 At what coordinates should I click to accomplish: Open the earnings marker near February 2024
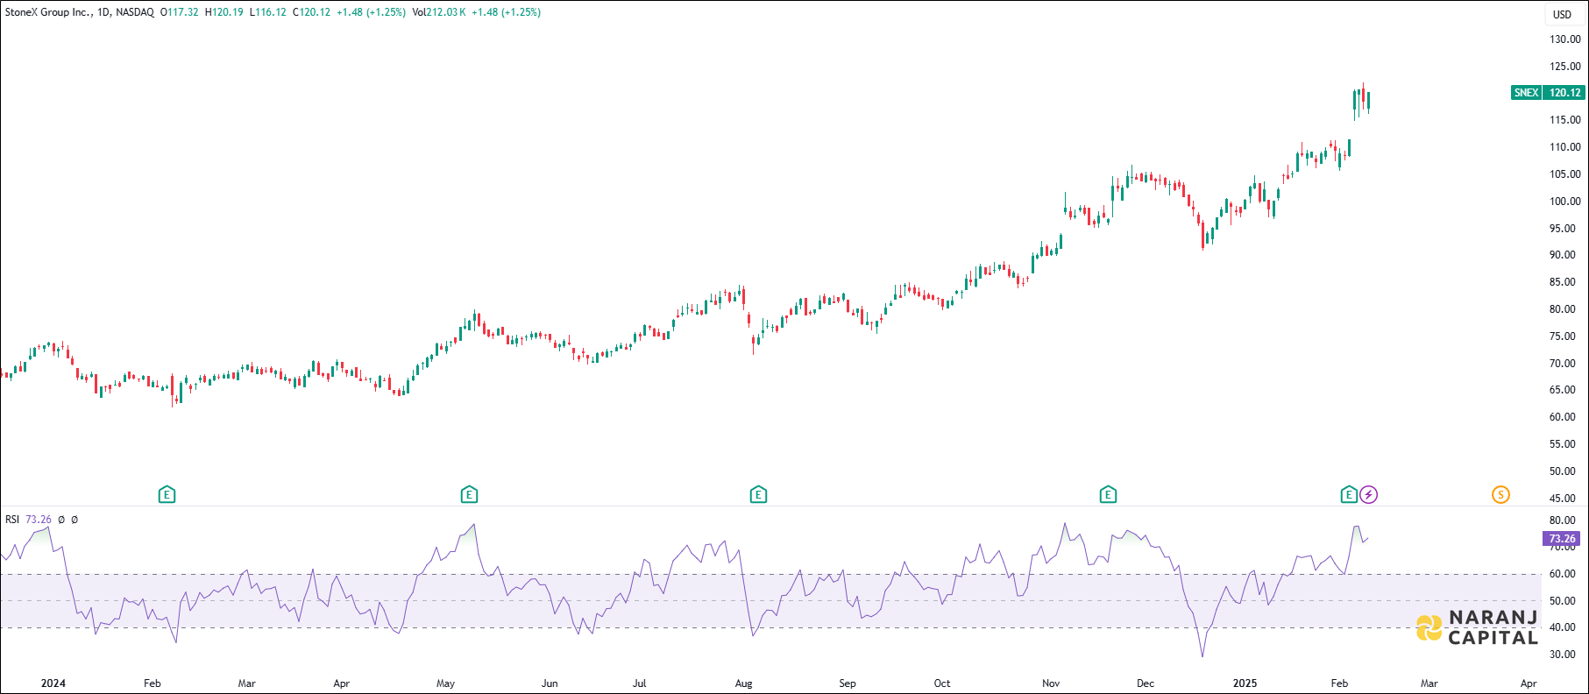point(167,495)
